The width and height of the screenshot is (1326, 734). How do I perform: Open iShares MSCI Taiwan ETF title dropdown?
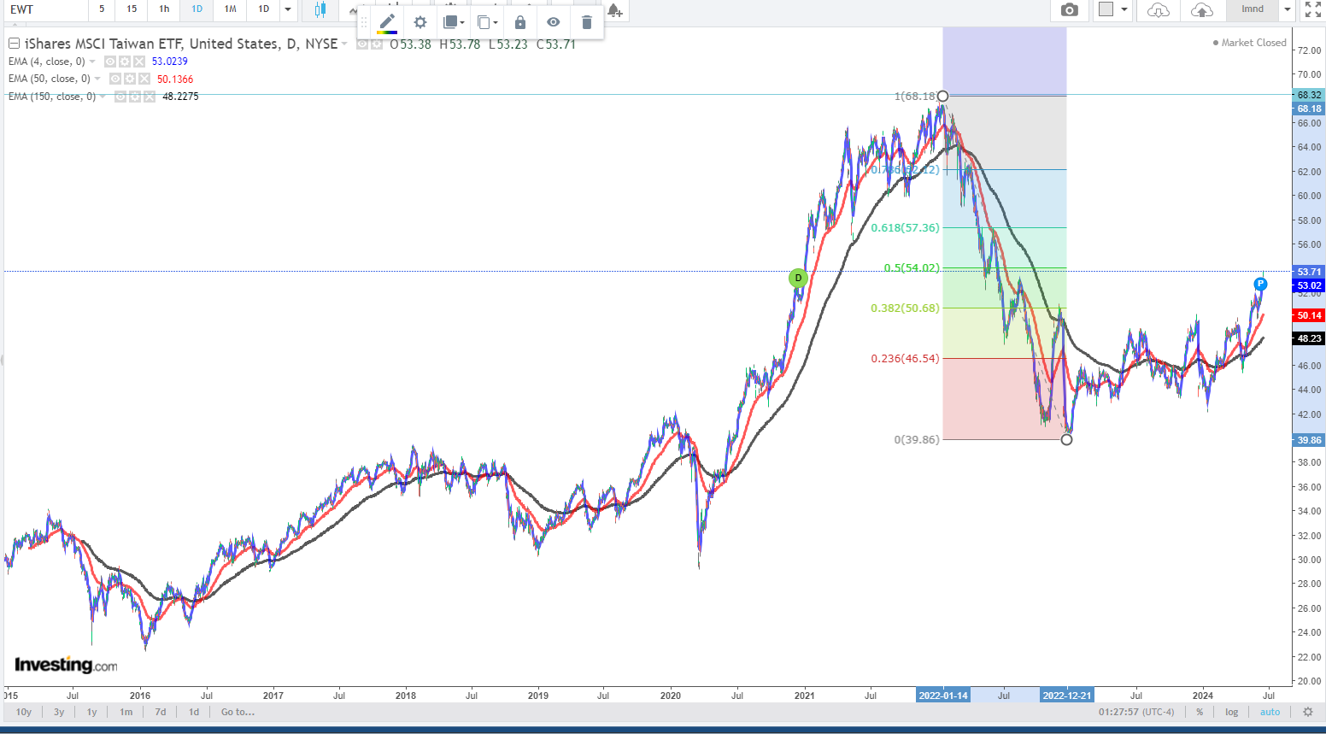point(344,44)
